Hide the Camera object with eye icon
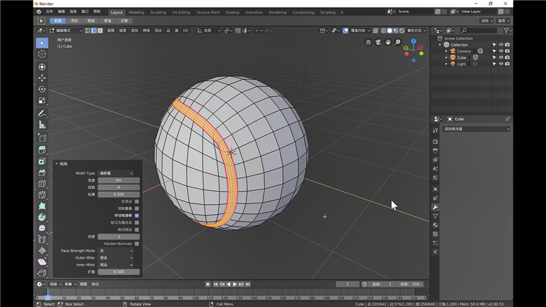The width and height of the screenshot is (546, 307). (x=501, y=51)
